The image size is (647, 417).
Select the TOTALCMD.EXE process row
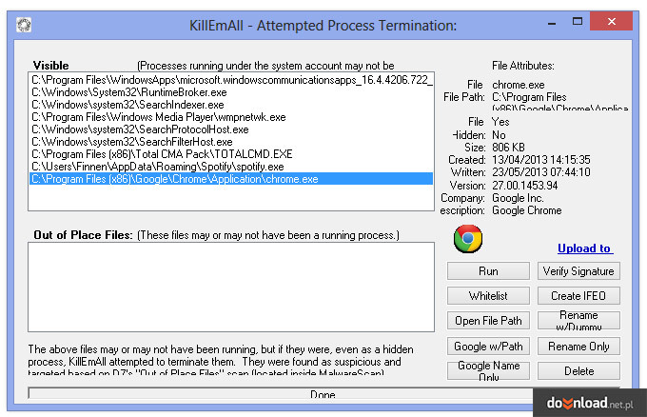tap(231, 154)
